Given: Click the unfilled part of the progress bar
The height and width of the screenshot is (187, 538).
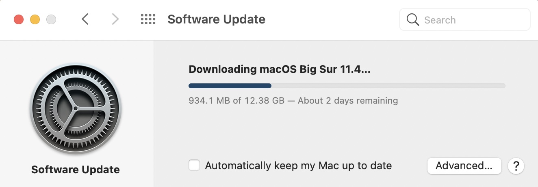Looking at the screenshot, I should click(388, 86).
